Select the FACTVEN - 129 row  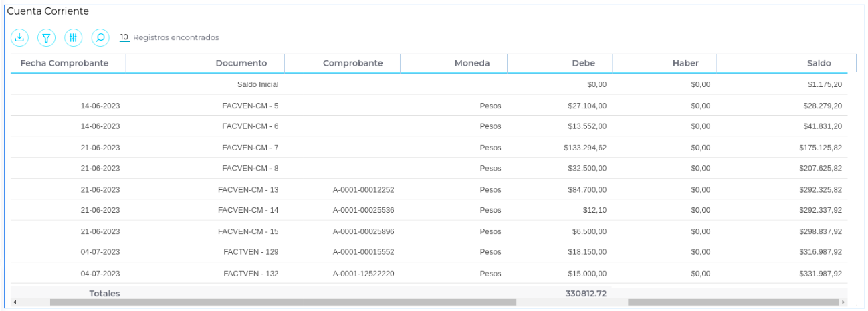(251, 252)
